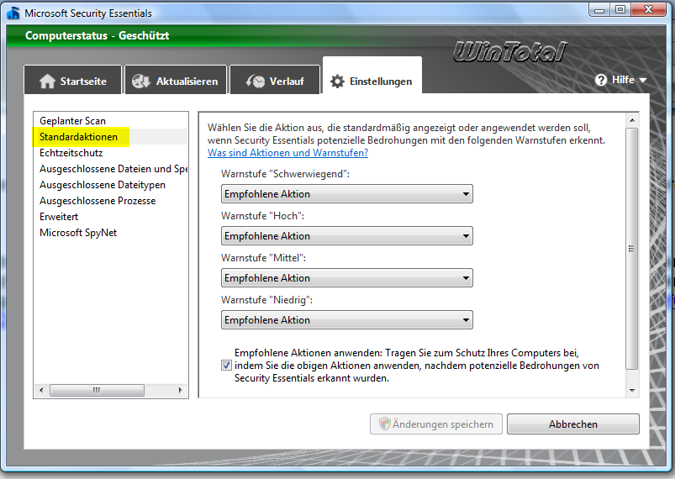Click the settings list left scroll arrow
The width and height of the screenshot is (675, 479).
pos(41,391)
